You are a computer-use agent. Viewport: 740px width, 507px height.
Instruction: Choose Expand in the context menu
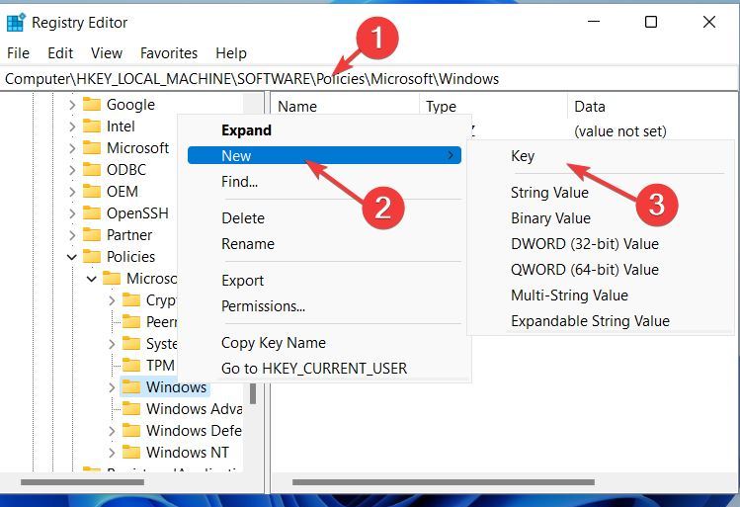pyautogui.click(x=324, y=129)
